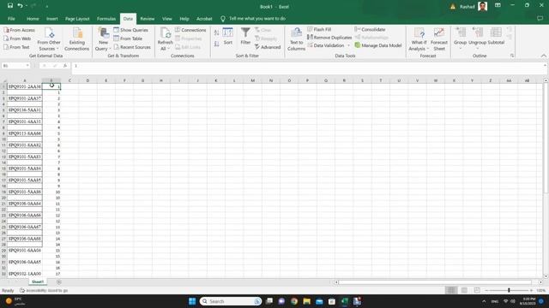
Task: Switch to the Review tab
Action: coord(147,19)
